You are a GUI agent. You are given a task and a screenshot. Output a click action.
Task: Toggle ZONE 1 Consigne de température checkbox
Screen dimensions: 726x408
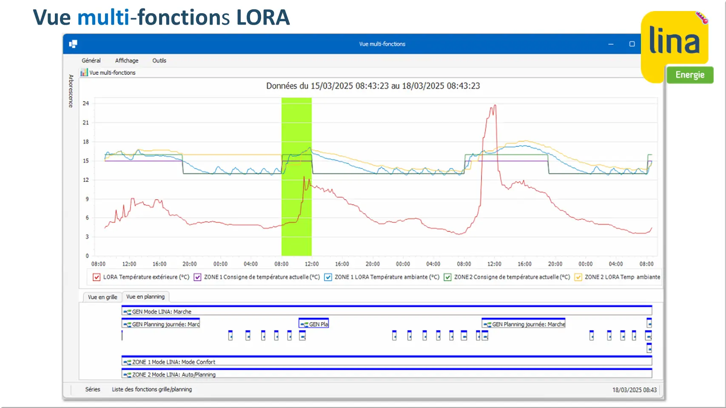[197, 277]
